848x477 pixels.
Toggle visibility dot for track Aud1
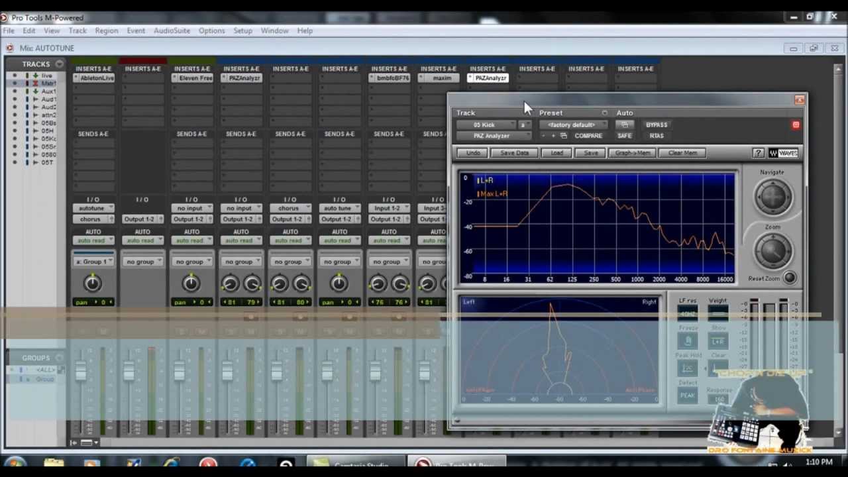[x=15, y=99]
